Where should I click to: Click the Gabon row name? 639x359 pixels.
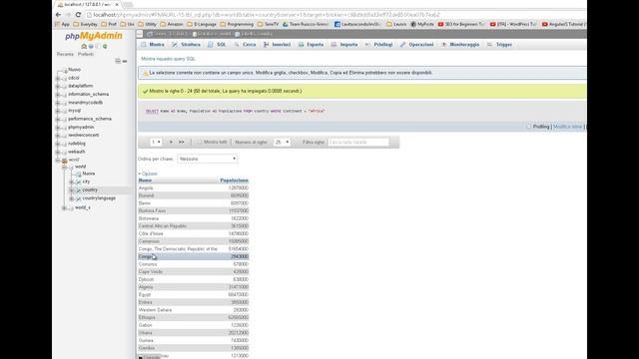pos(145,325)
